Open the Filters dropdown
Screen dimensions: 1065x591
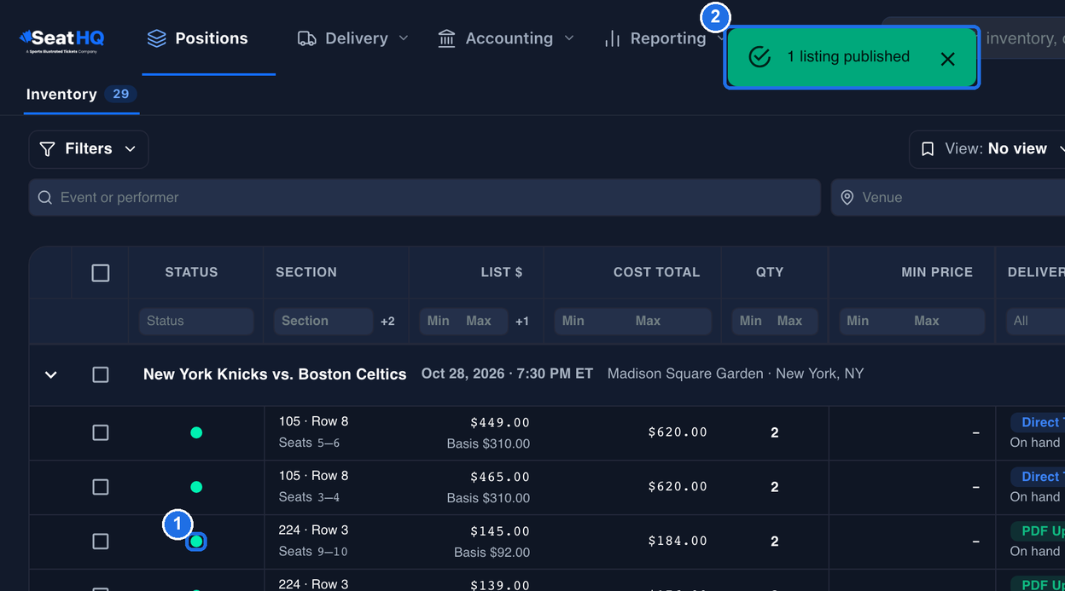(89, 149)
